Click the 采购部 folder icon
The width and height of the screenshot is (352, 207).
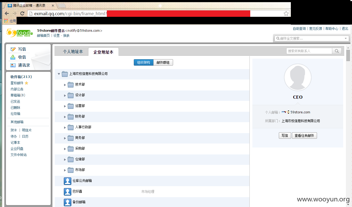click(x=71, y=149)
